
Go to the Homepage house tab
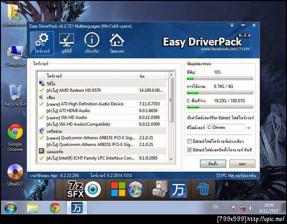pyautogui.click(x=117, y=43)
